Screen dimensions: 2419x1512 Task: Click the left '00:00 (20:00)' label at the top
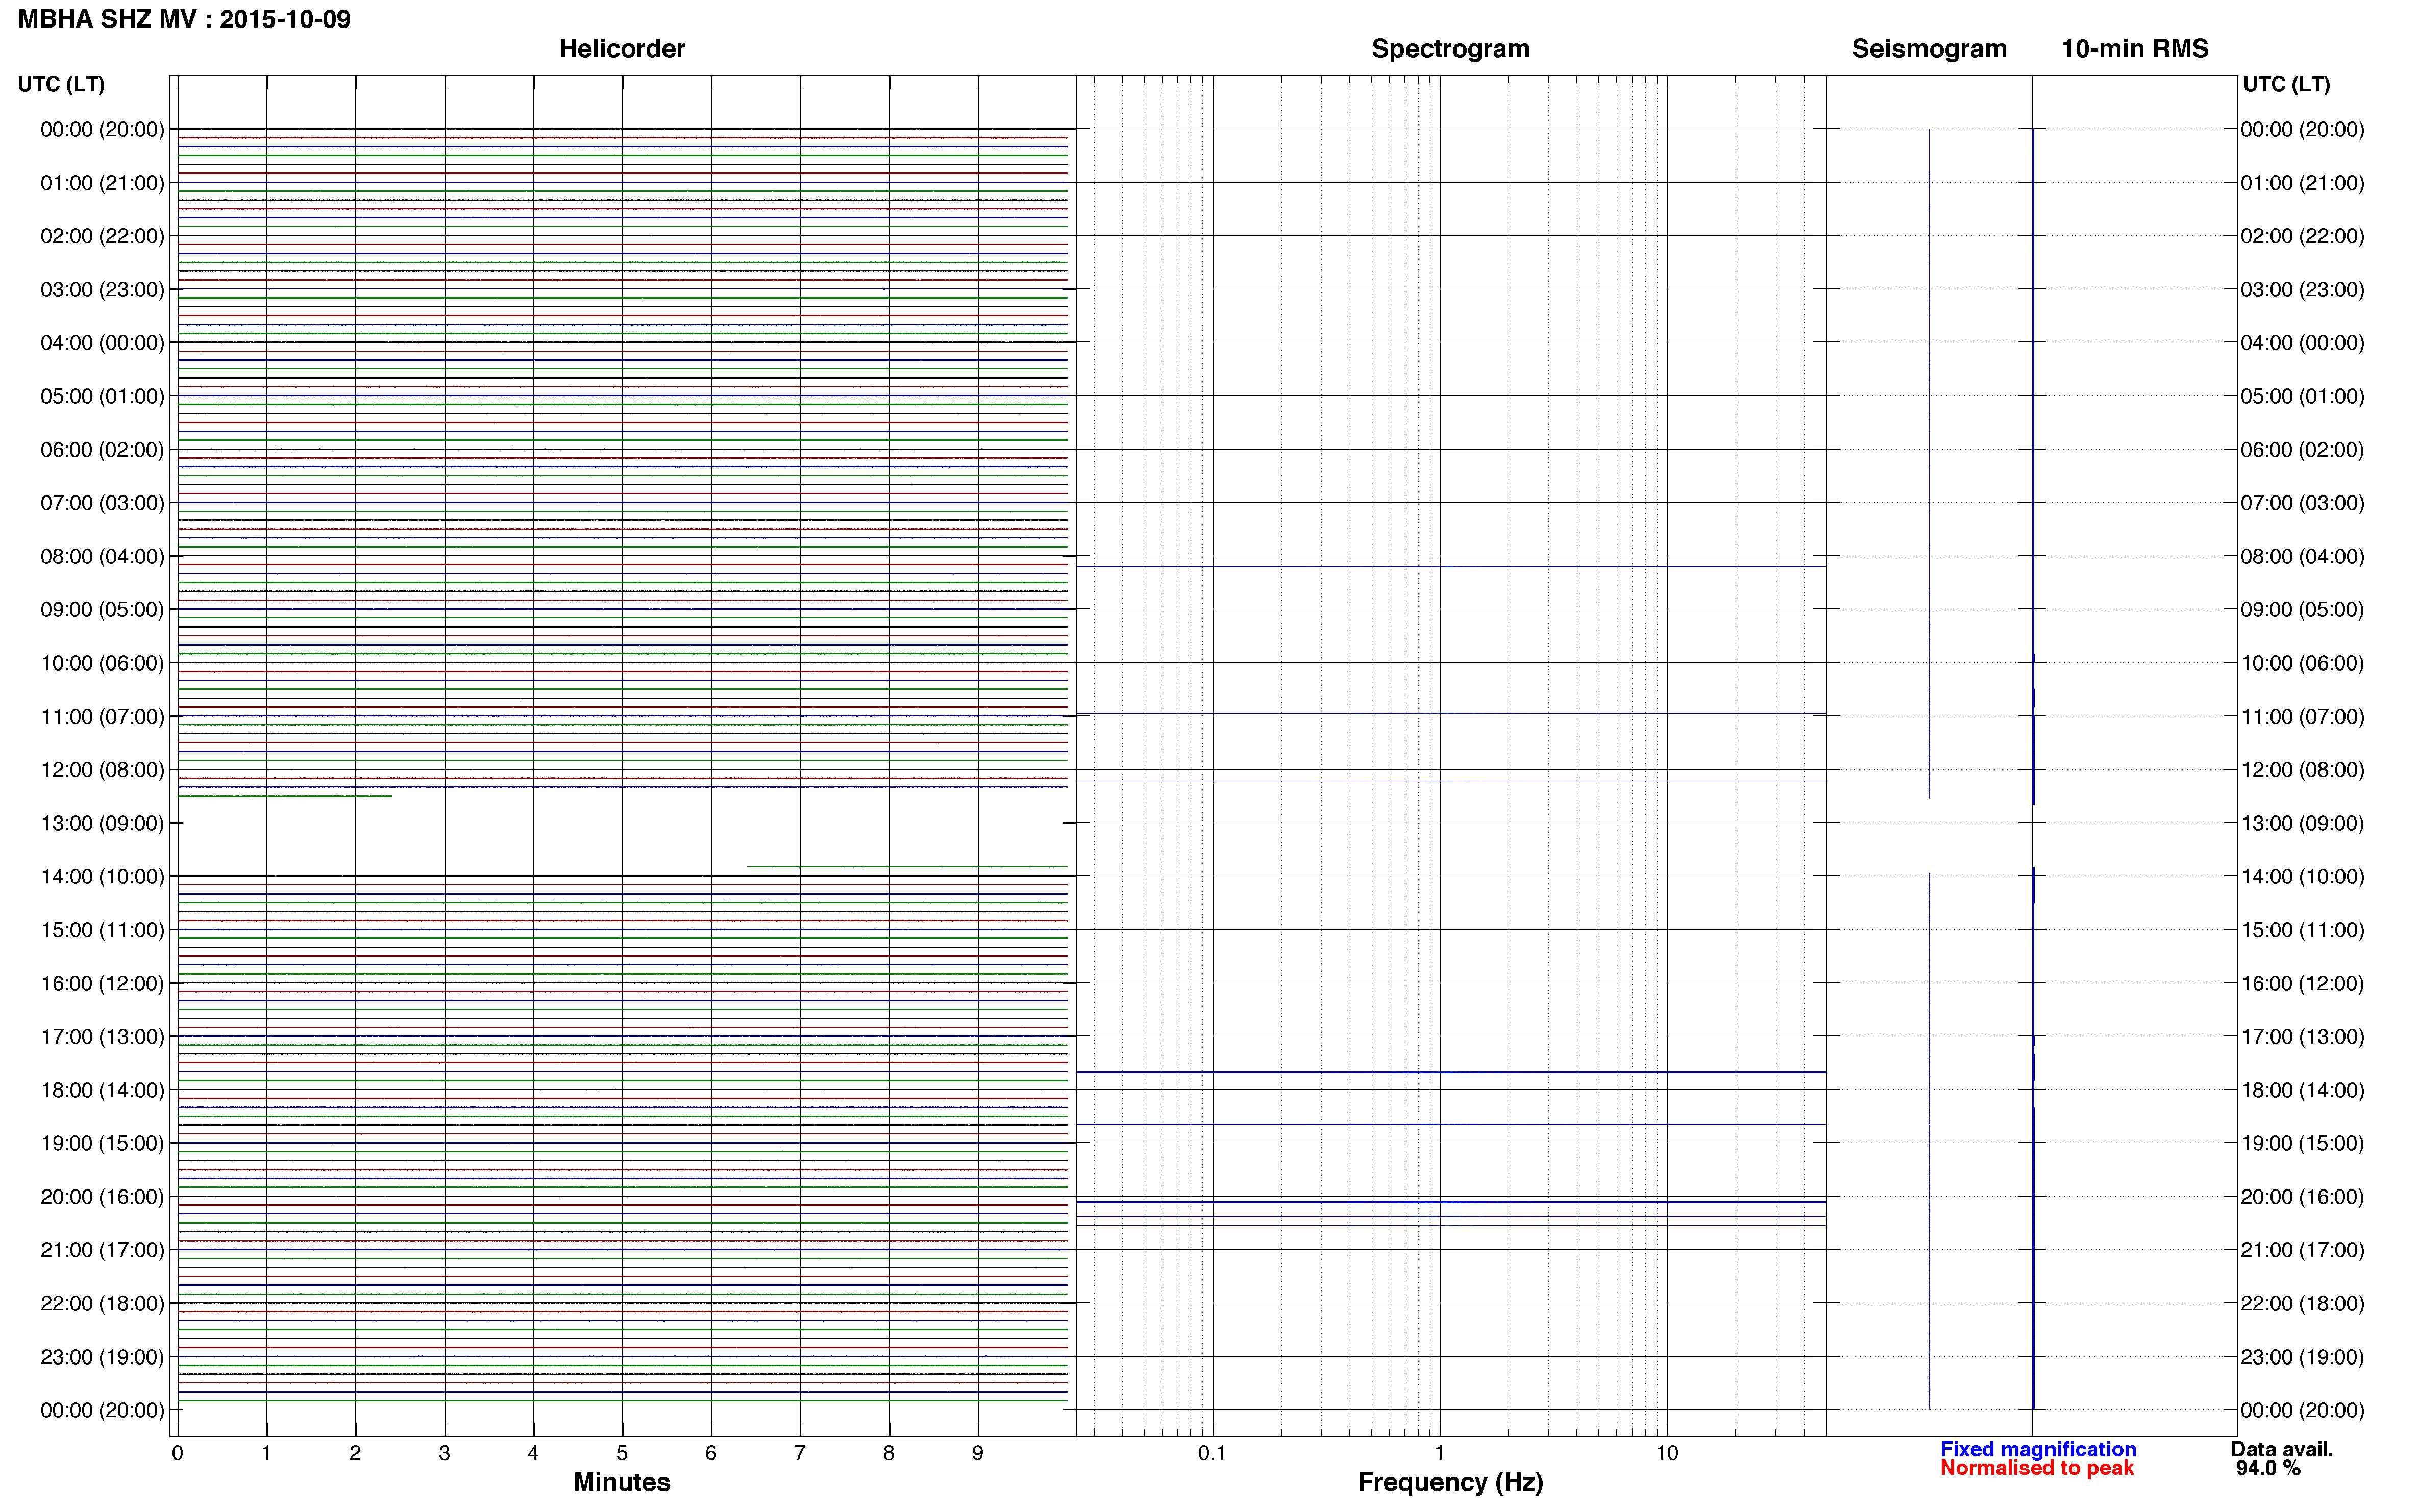point(102,129)
